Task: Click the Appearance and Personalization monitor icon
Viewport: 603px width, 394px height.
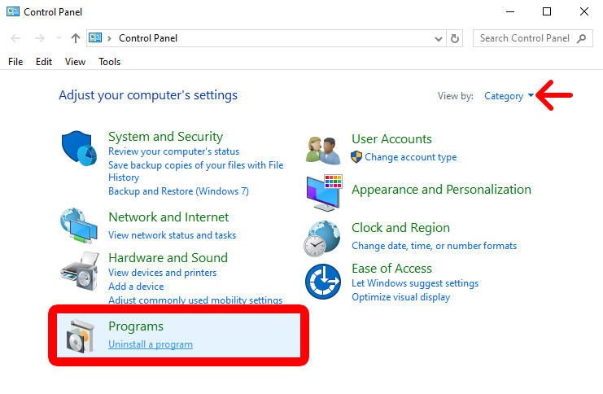Action: tap(323, 192)
